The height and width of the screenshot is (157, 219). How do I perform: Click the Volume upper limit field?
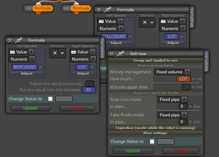pos(186,87)
